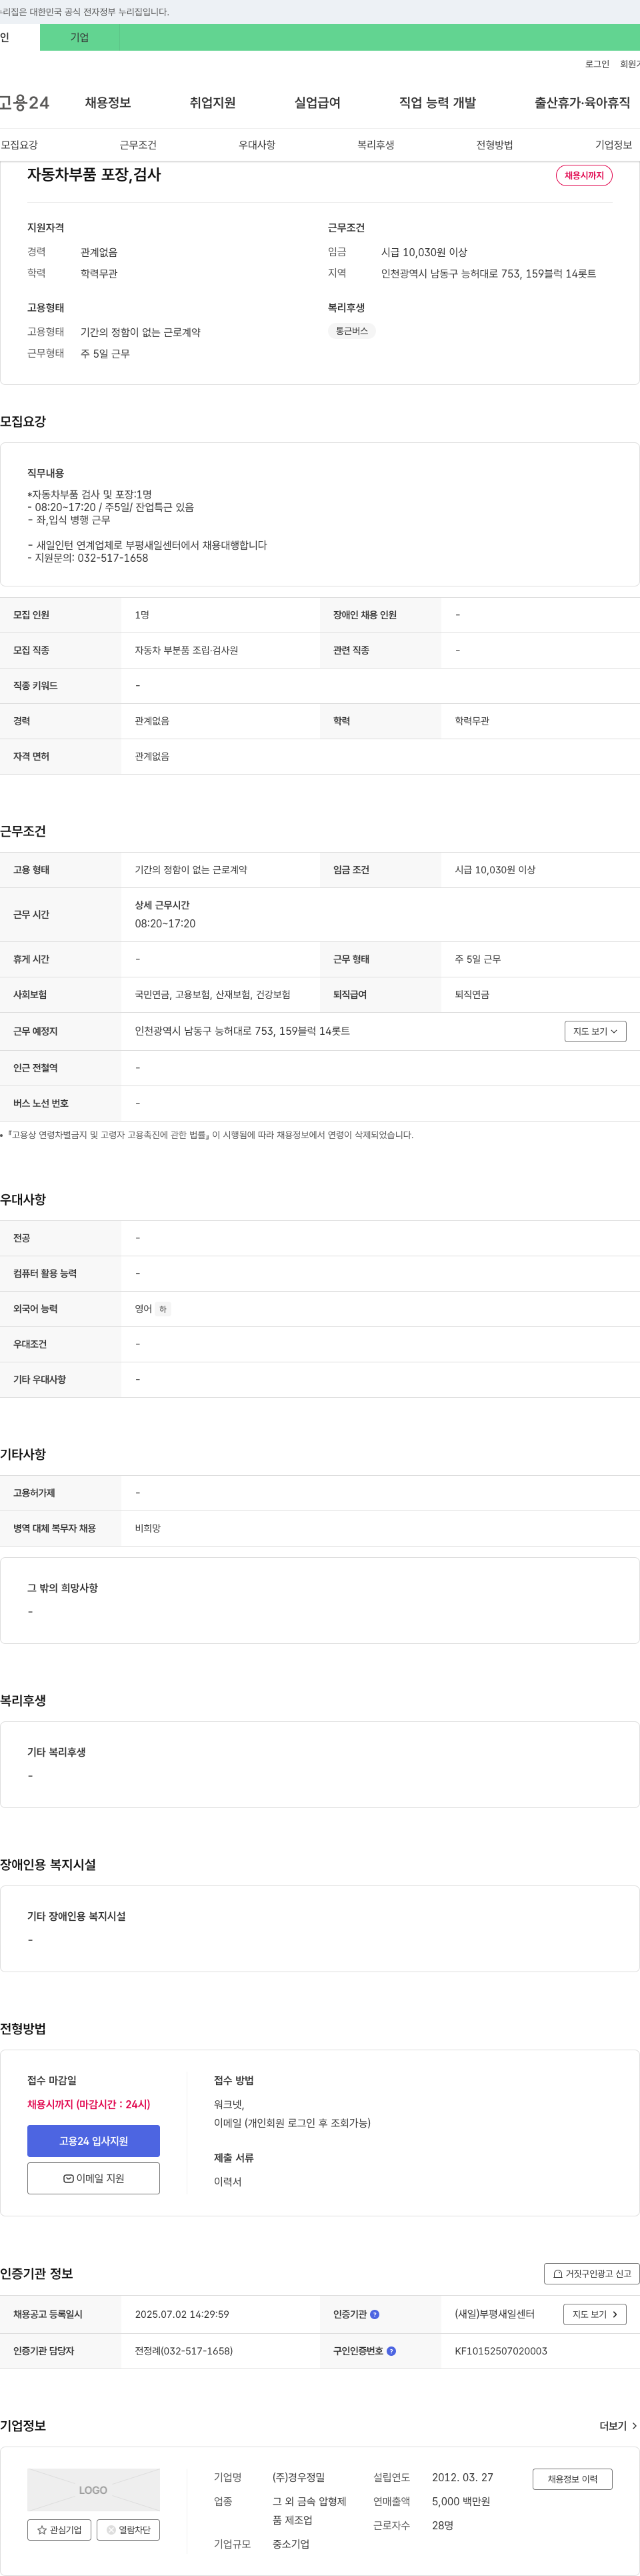The height and width of the screenshot is (2576, 640).
Task: Jump to the 모집요강 section tab
Action: tap(19, 145)
